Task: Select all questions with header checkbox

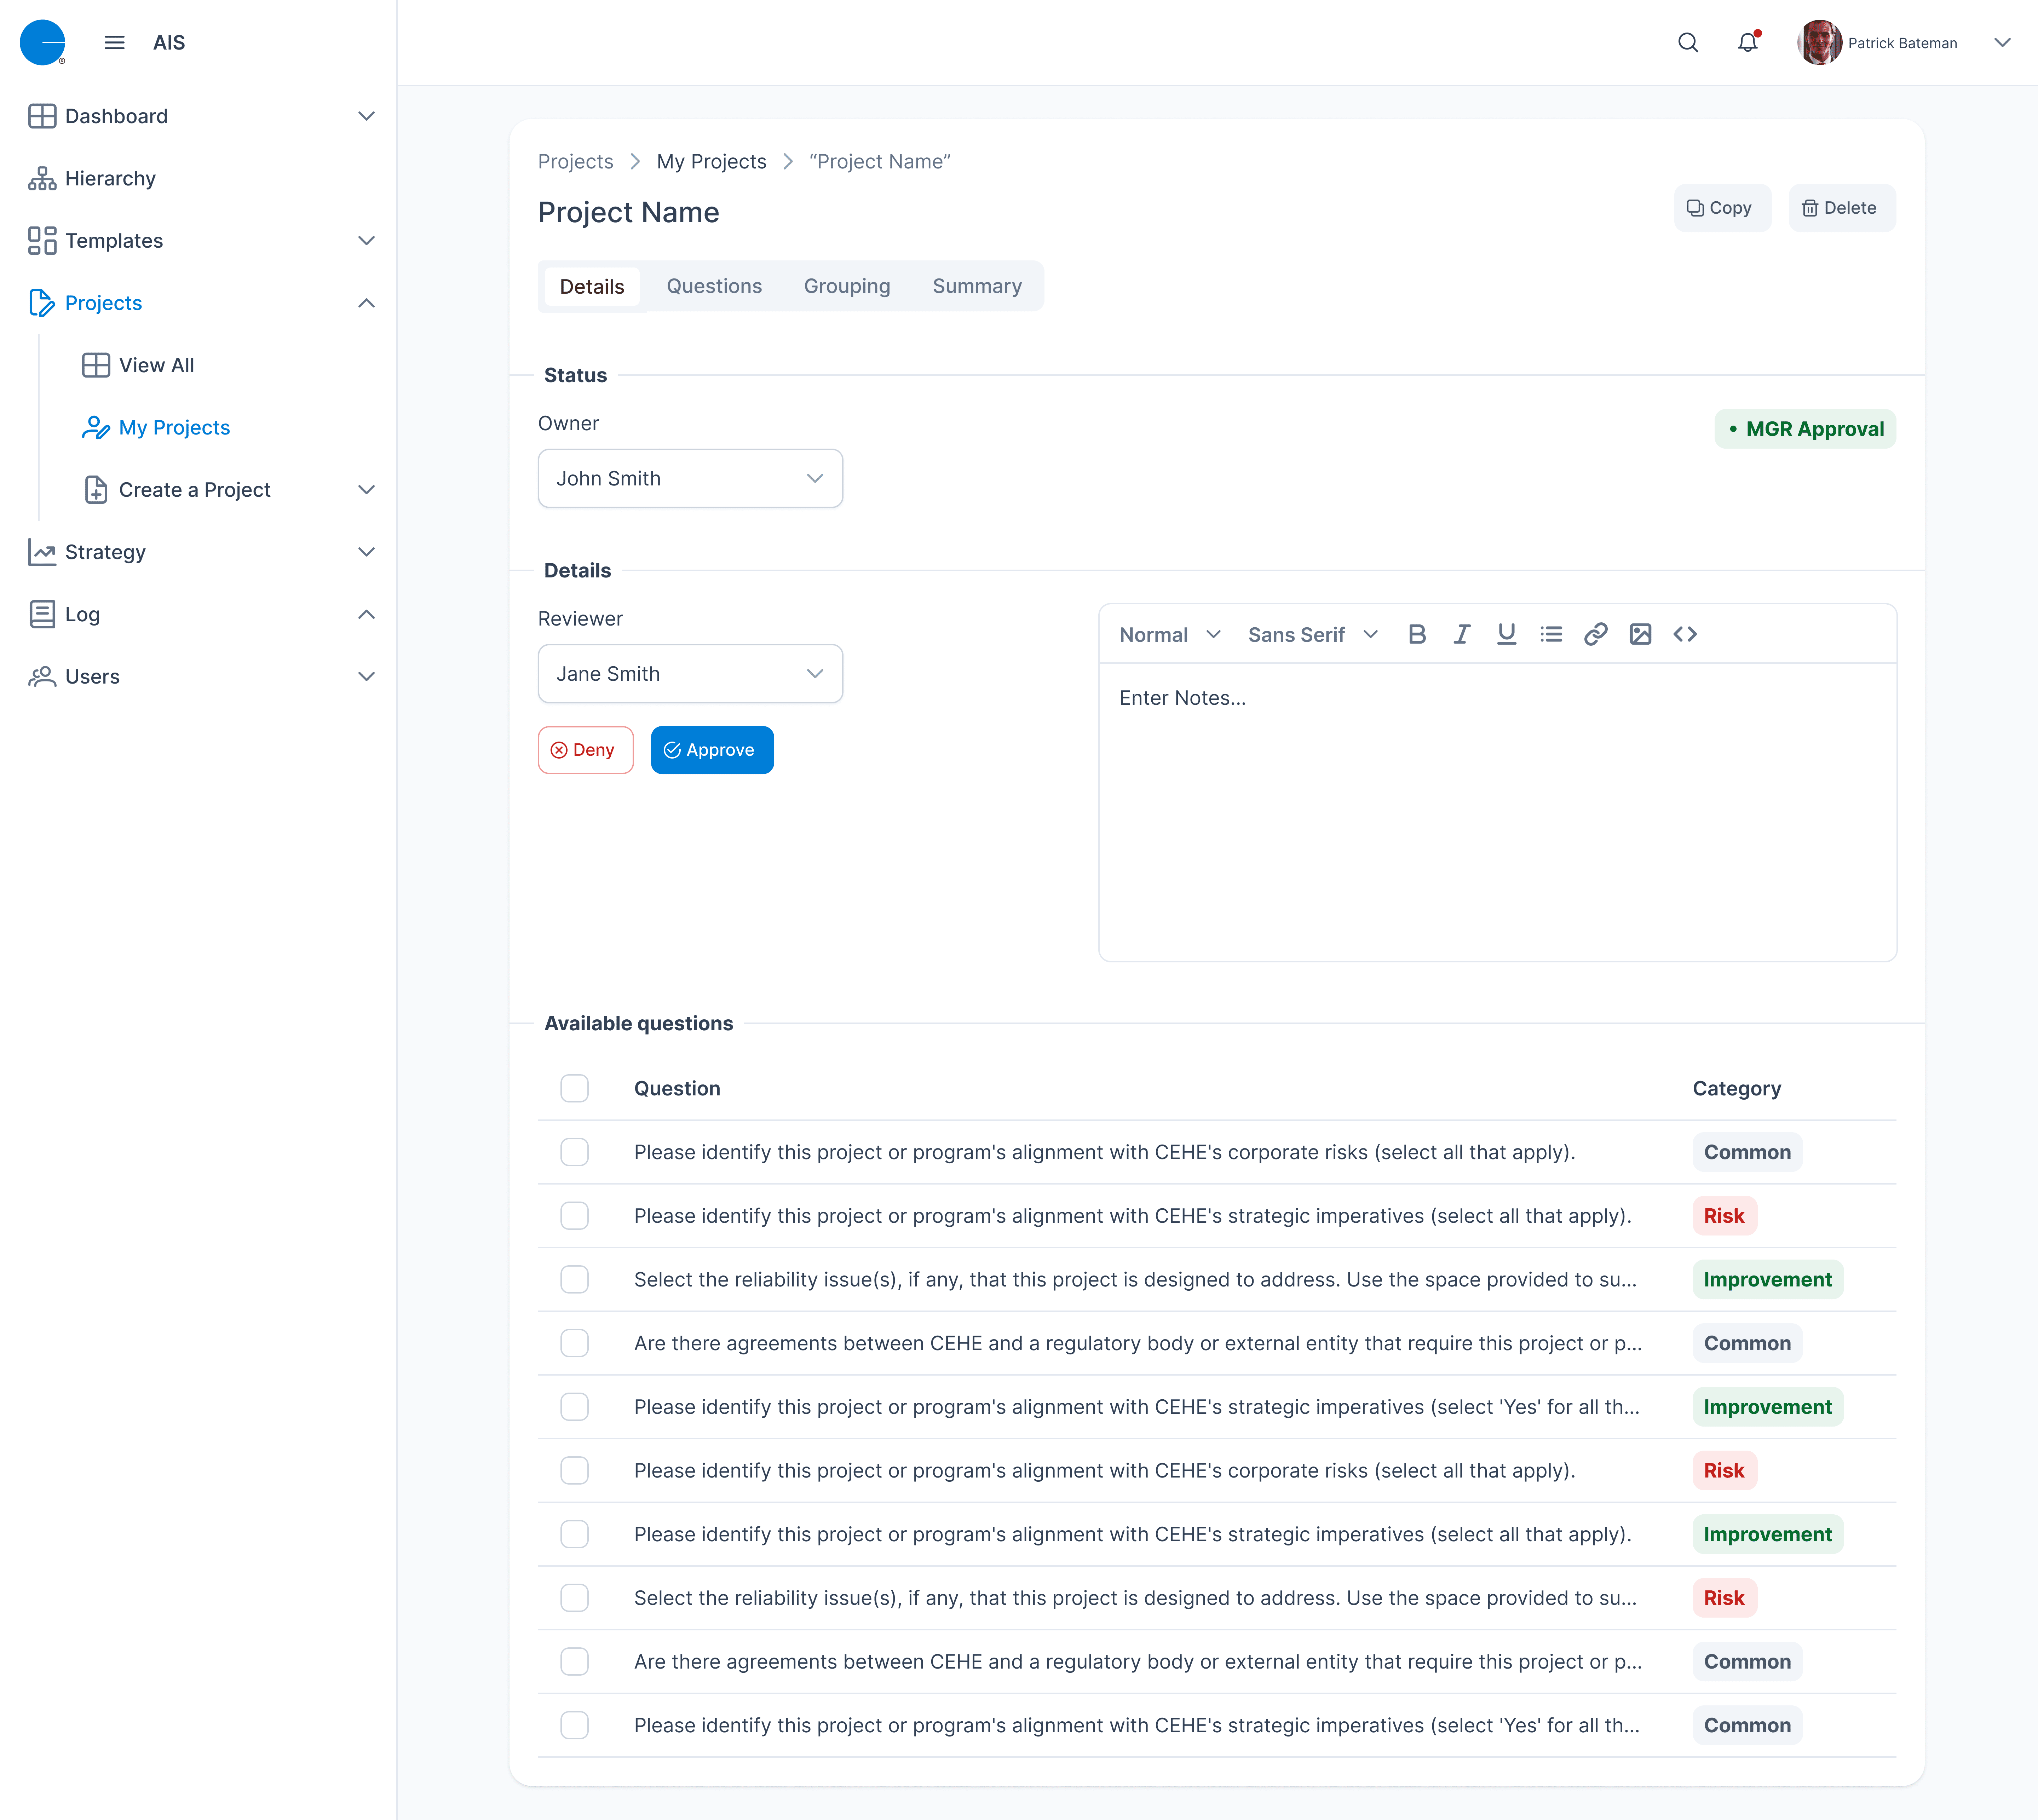Action: [x=574, y=1088]
